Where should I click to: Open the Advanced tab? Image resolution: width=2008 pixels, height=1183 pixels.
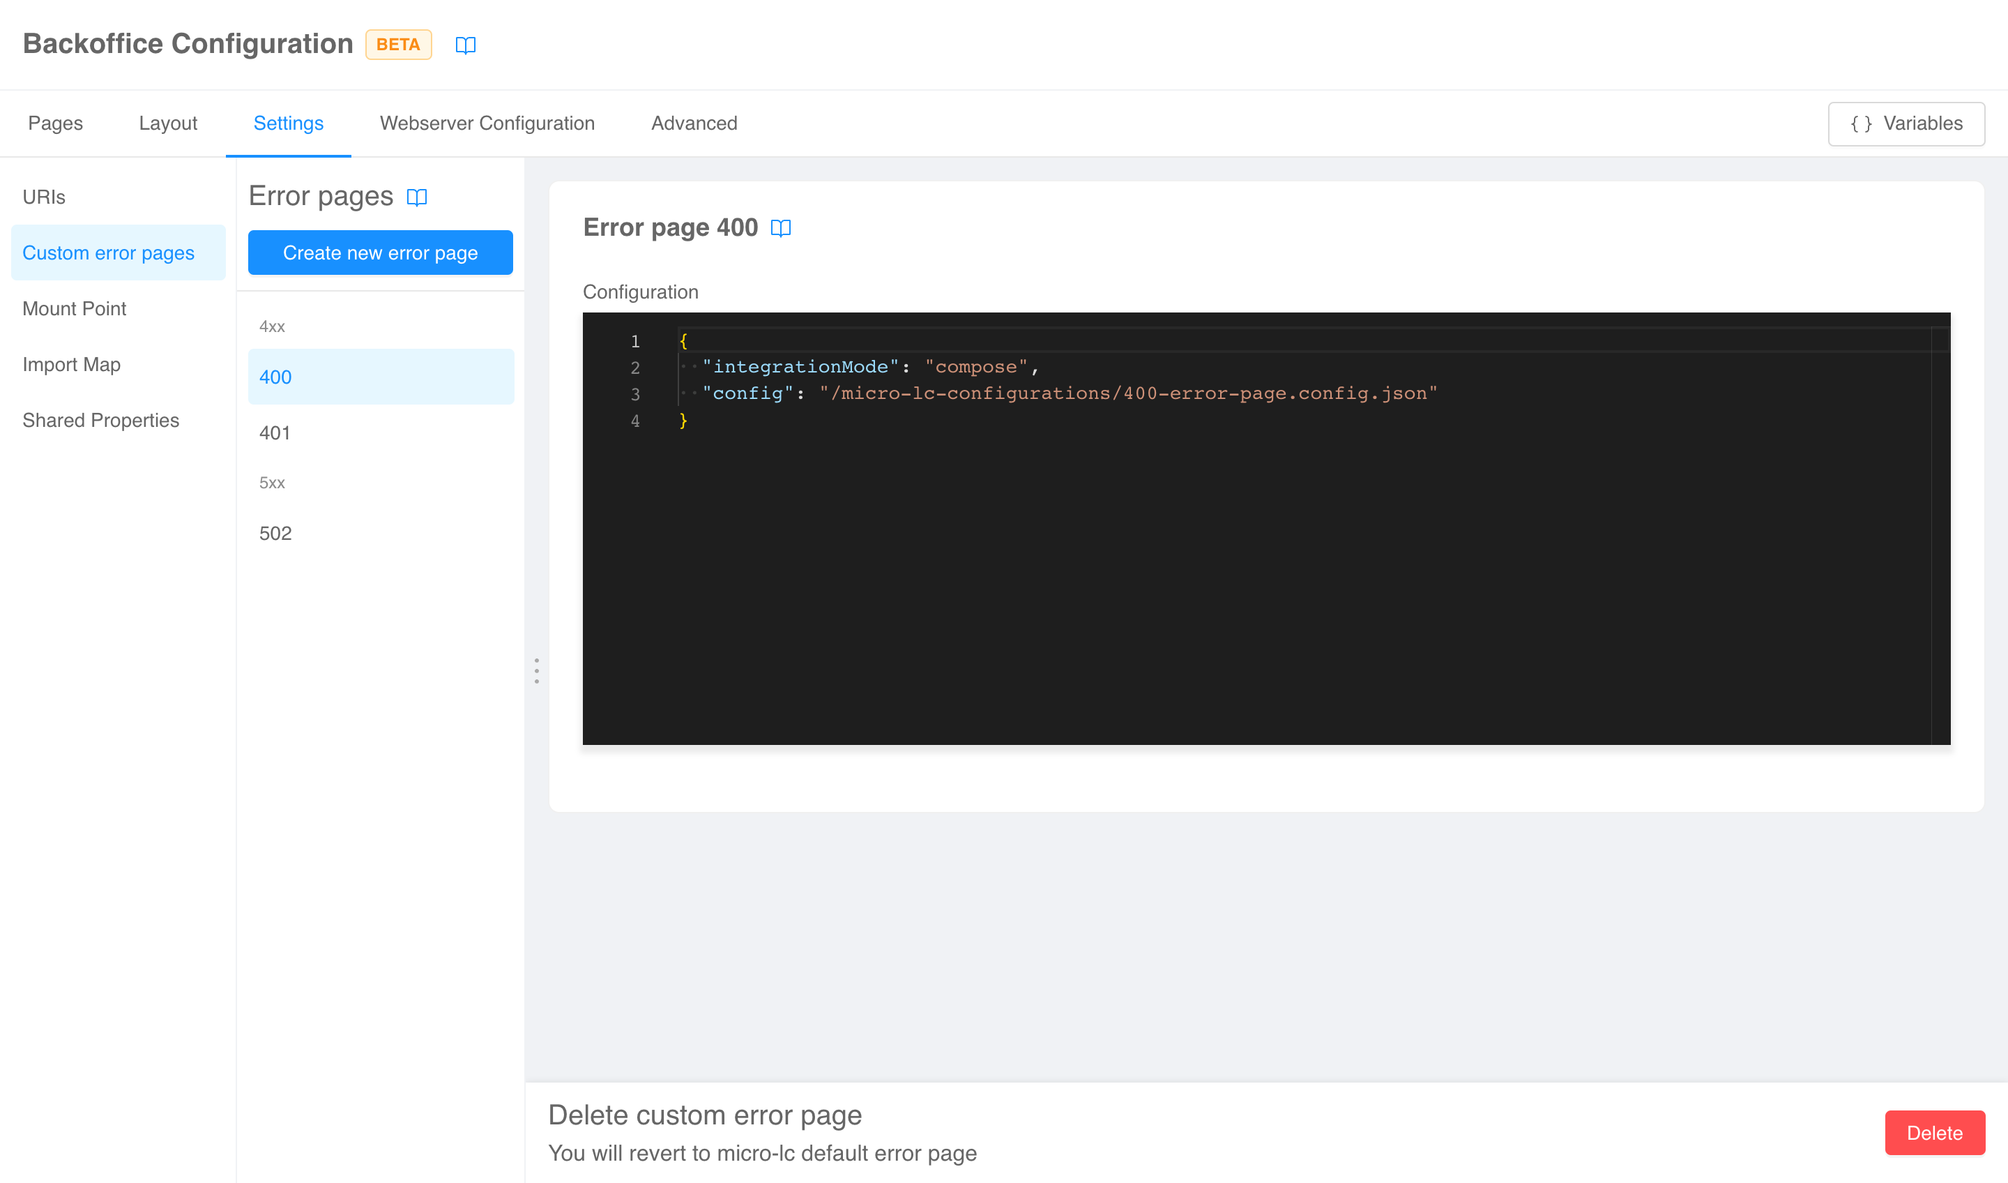click(693, 123)
